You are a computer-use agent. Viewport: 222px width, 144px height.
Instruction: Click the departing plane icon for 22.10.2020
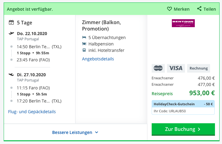pos(11,33)
